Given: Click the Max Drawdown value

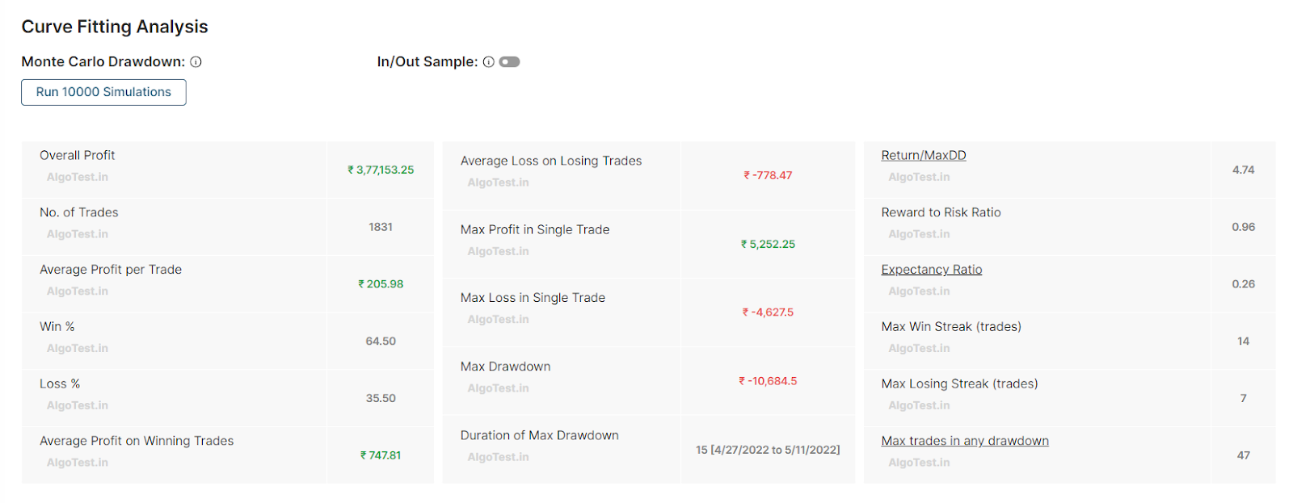Looking at the screenshot, I should click(x=768, y=381).
